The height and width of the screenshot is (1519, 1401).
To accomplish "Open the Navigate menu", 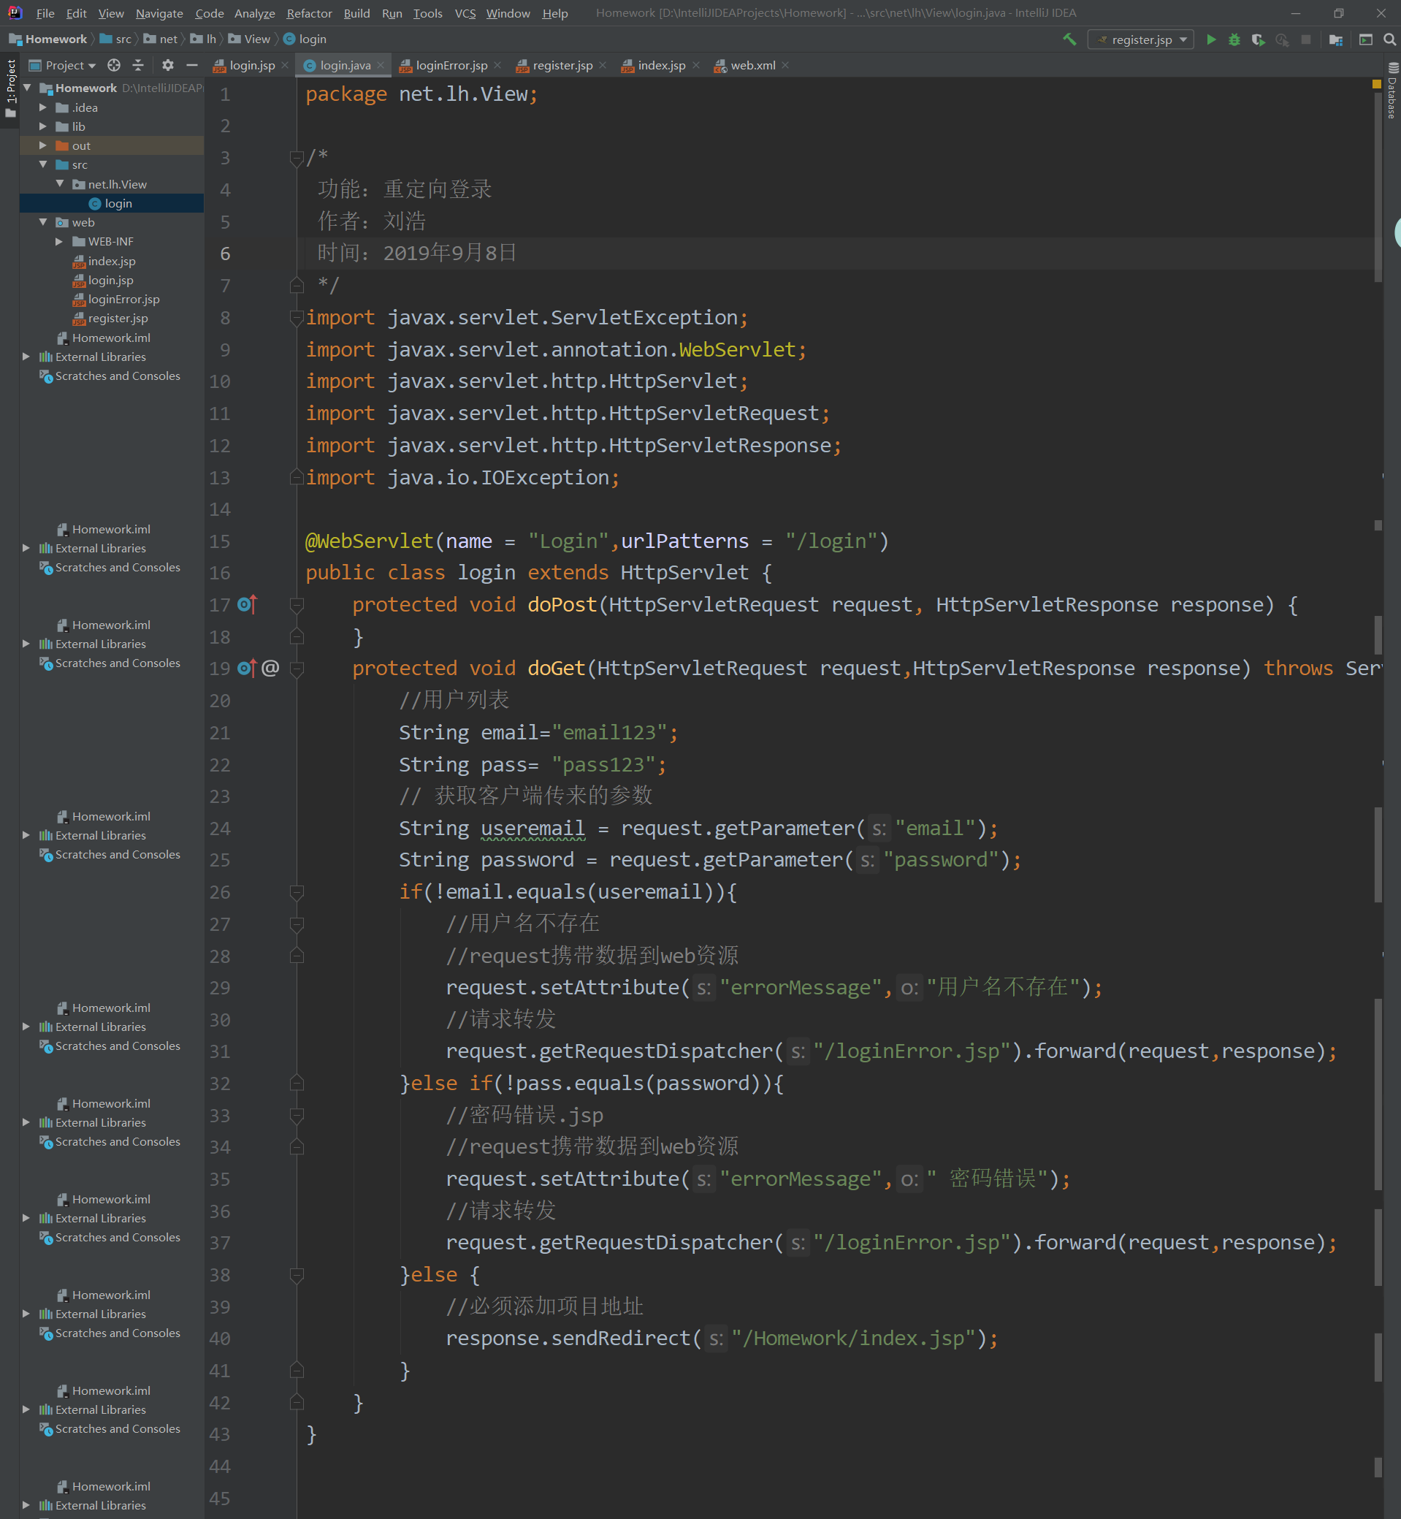I will 159,13.
